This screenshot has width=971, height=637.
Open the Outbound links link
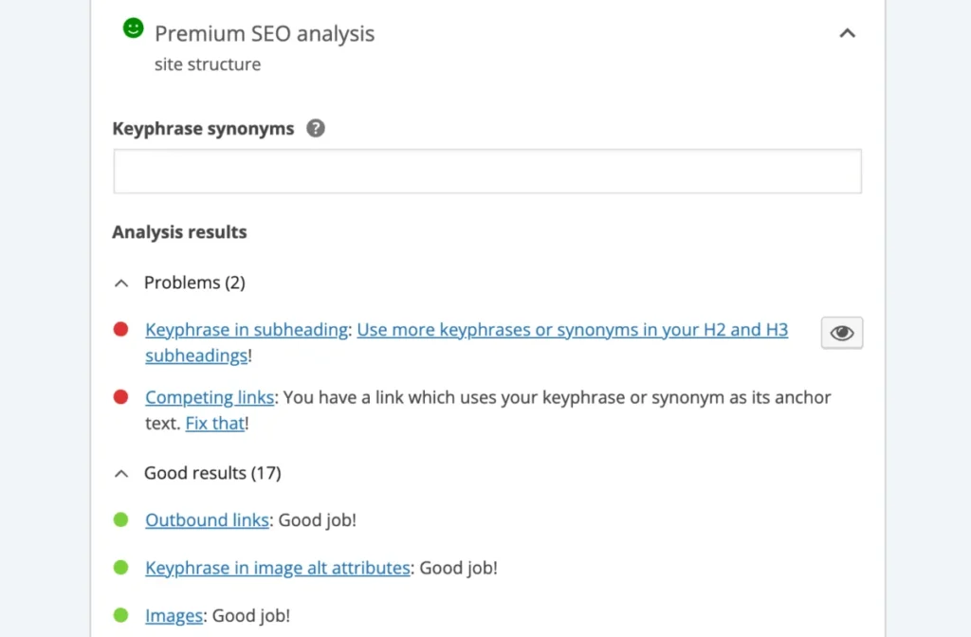[207, 520]
